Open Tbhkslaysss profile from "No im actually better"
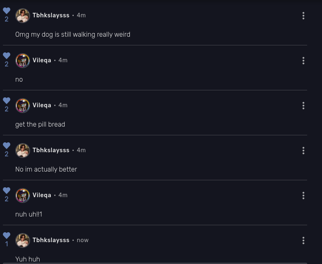Screen dimensions: 322x264 pos(51,150)
